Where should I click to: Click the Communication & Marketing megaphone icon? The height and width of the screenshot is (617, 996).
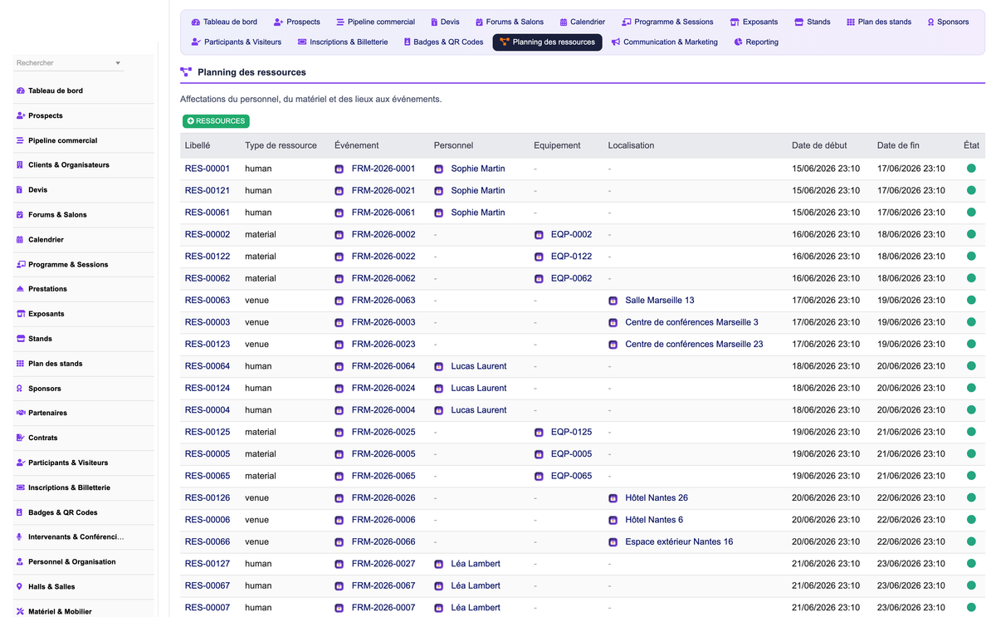pyautogui.click(x=616, y=42)
